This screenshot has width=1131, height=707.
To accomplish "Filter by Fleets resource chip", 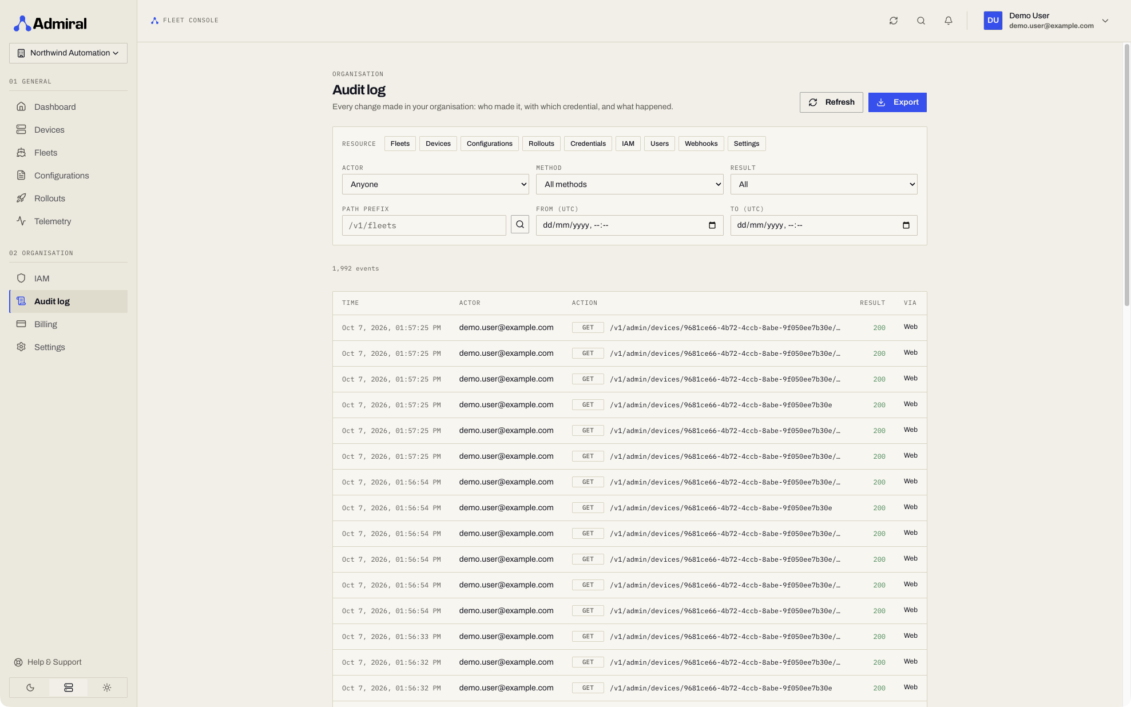I will 400,144.
